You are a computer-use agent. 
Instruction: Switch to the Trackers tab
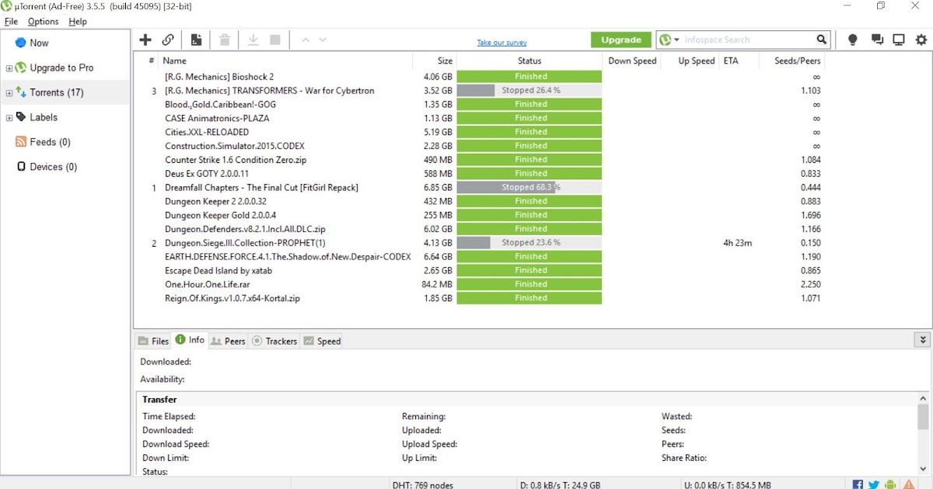coord(274,341)
